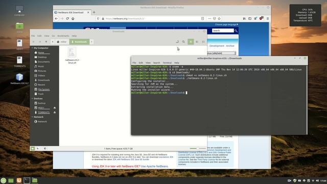This screenshot has height=184, width=327.
Task: Select netbeans-8.2-linux.sh file
Action: [x=72, y=55]
